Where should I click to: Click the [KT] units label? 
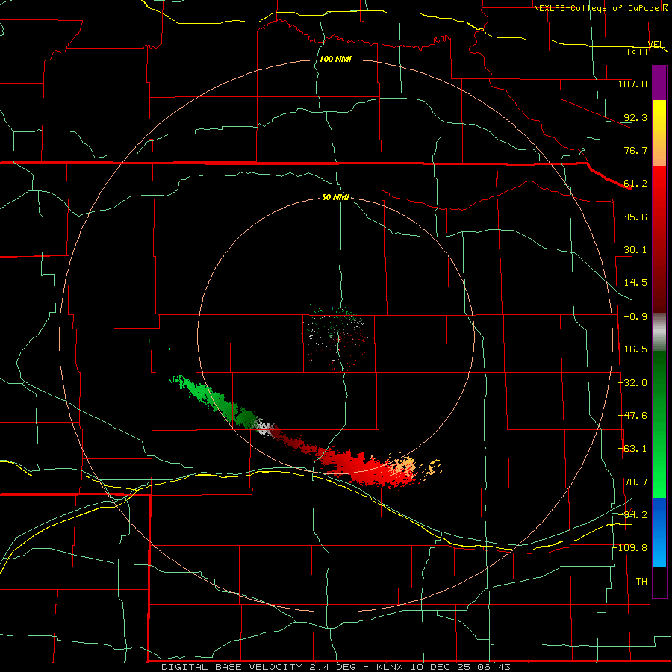tap(637, 52)
